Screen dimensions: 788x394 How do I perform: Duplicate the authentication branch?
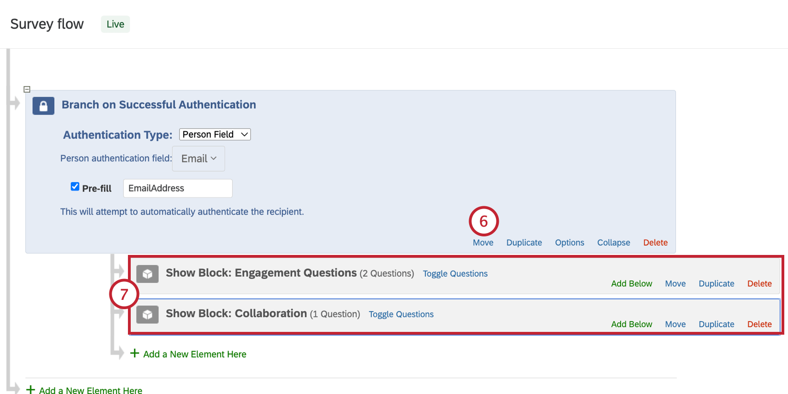(x=524, y=242)
